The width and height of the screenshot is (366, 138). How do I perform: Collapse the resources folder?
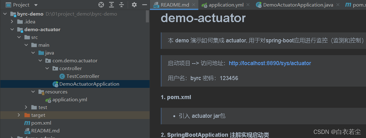coord(33,92)
